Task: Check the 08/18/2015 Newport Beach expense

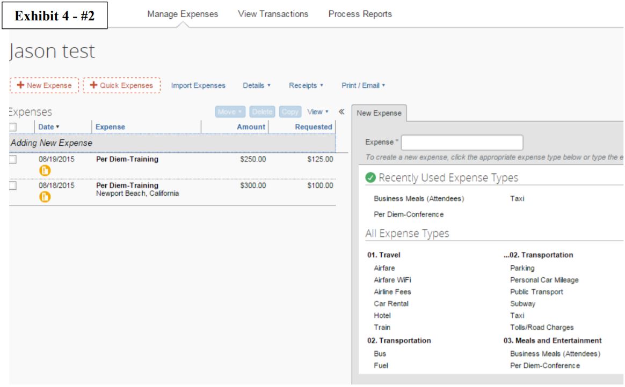Action: pyautogui.click(x=13, y=186)
